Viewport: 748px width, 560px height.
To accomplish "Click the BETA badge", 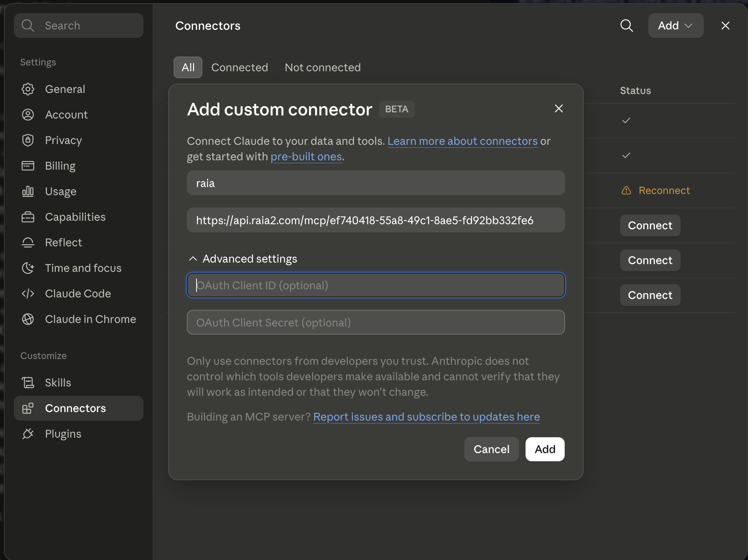I will 396,109.
